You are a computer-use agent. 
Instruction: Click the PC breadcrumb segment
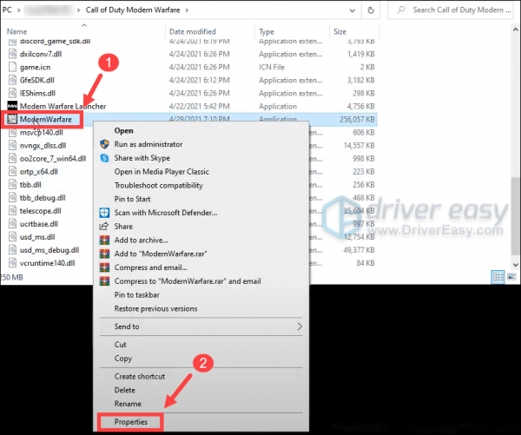[7, 10]
